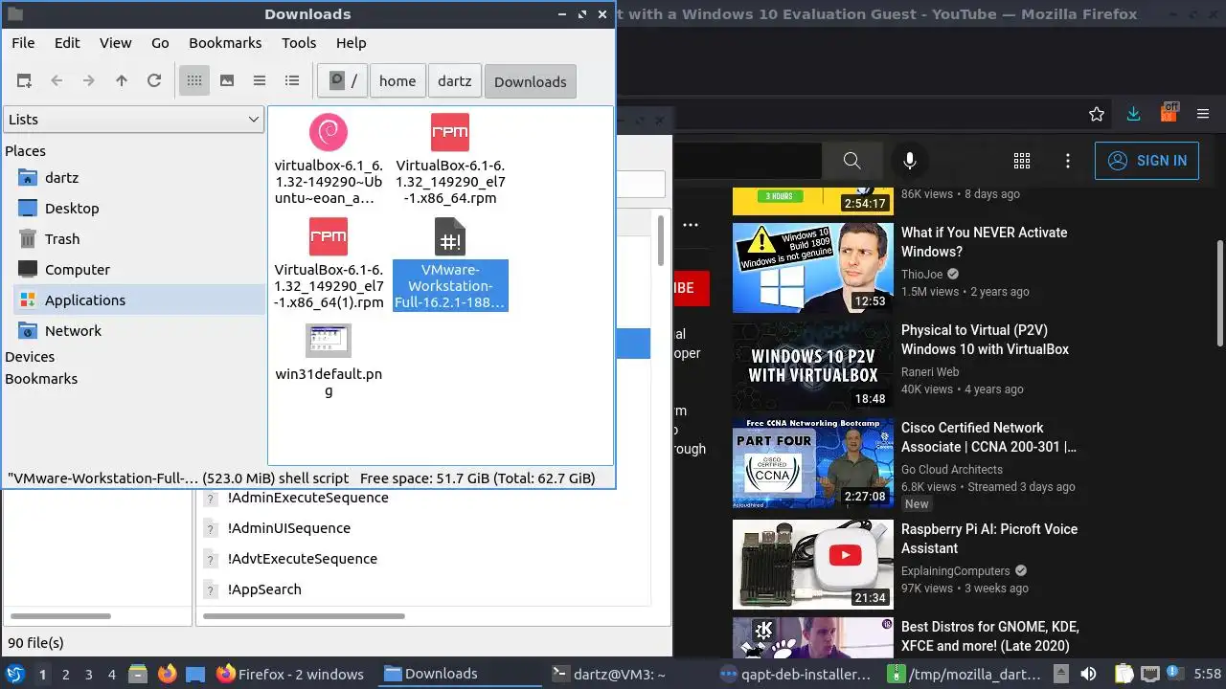Switch to workspace 3 in the pager
This screenshot has height=689, width=1226.
[88, 674]
